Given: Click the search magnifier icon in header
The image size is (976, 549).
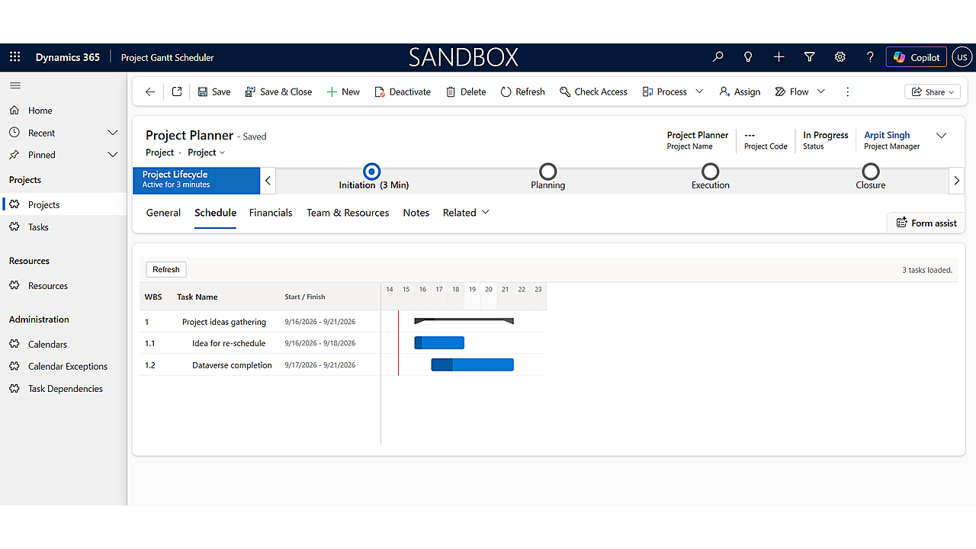Looking at the screenshot, I should point(718,57).
